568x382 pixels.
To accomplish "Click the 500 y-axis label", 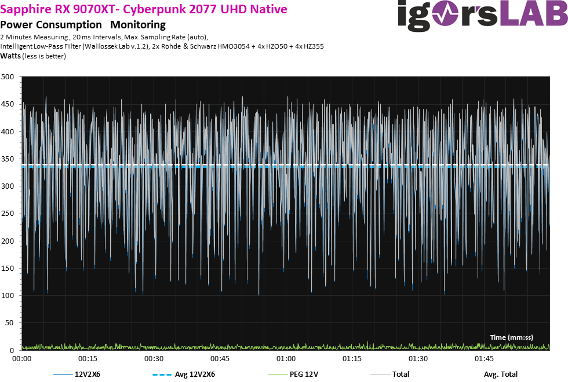I will pos(8,76).
